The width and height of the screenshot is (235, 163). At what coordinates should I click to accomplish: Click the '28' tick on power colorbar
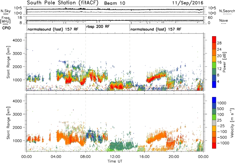click(x=219, y=43)
